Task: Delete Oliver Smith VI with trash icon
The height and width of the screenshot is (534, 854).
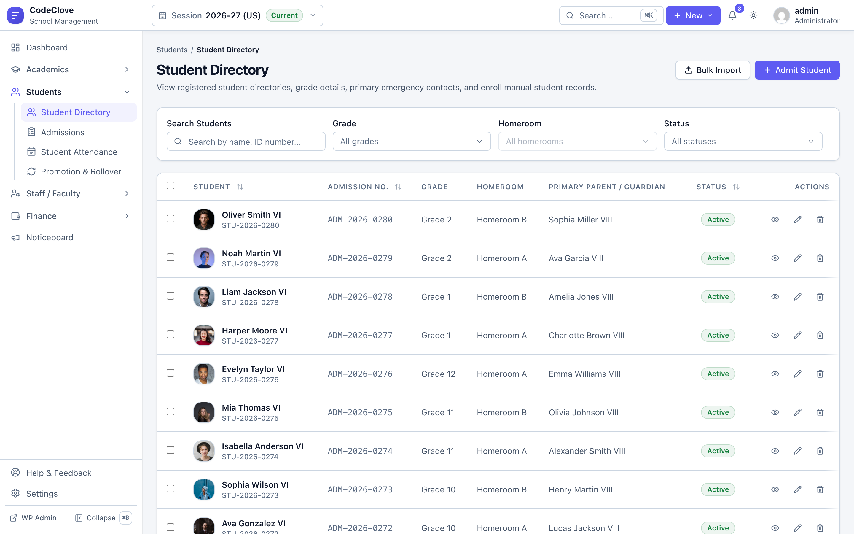Action: tap(820, 220)
